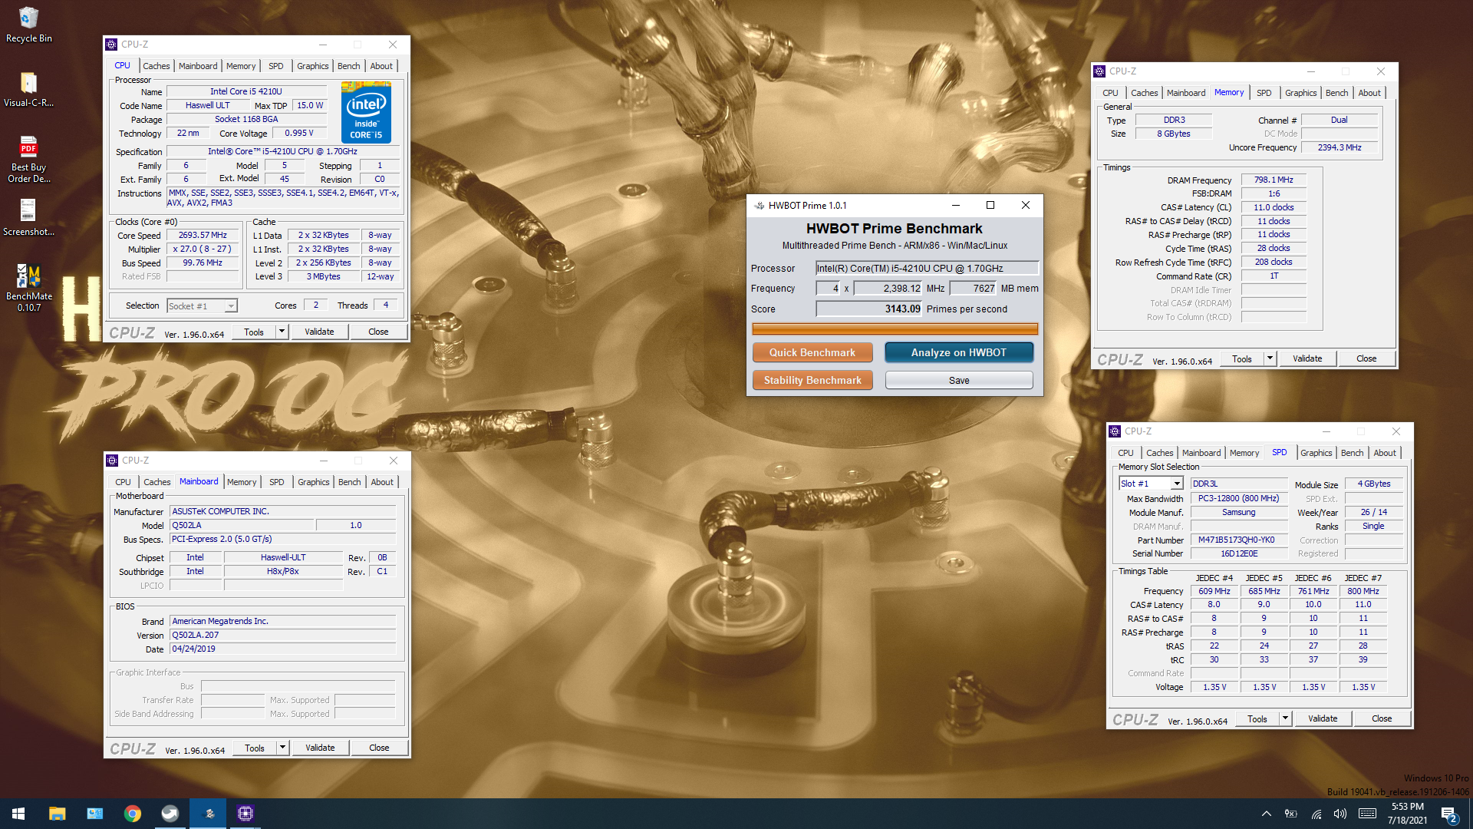The image size is (1473, 829).
Task: Select the Mainboard tab in the SPD window
Action: [1201, 453]
